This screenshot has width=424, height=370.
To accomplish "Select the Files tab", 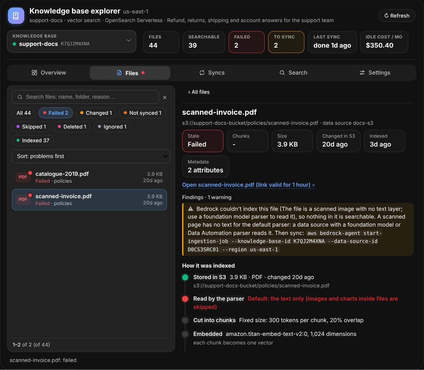I will coord(130,73).
